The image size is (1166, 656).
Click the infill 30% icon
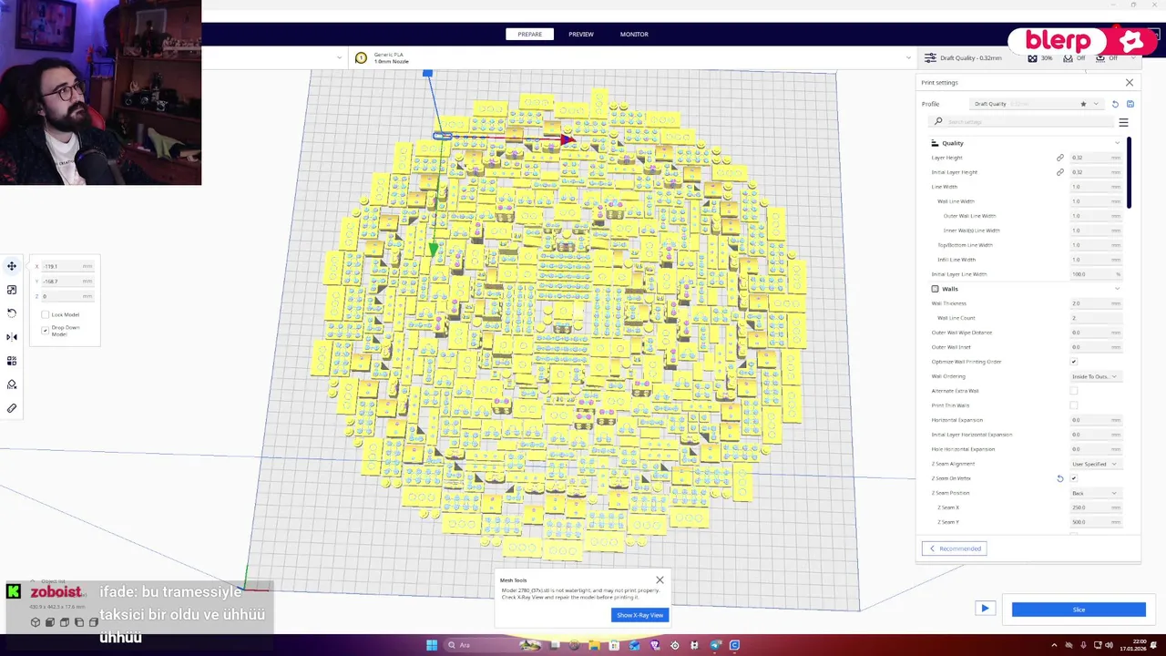pos(1032,57)
